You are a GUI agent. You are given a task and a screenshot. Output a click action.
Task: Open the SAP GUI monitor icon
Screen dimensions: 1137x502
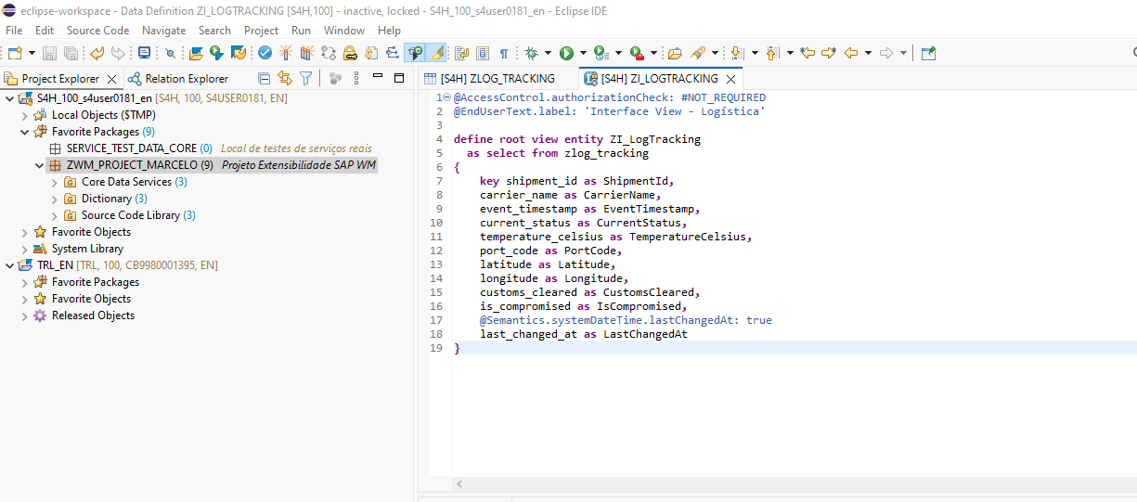click(x=144, y=53)
